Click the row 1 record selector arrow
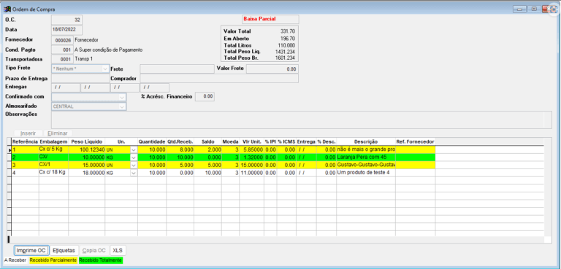Viewport: 561px width, 269px height. click(9, 150)
